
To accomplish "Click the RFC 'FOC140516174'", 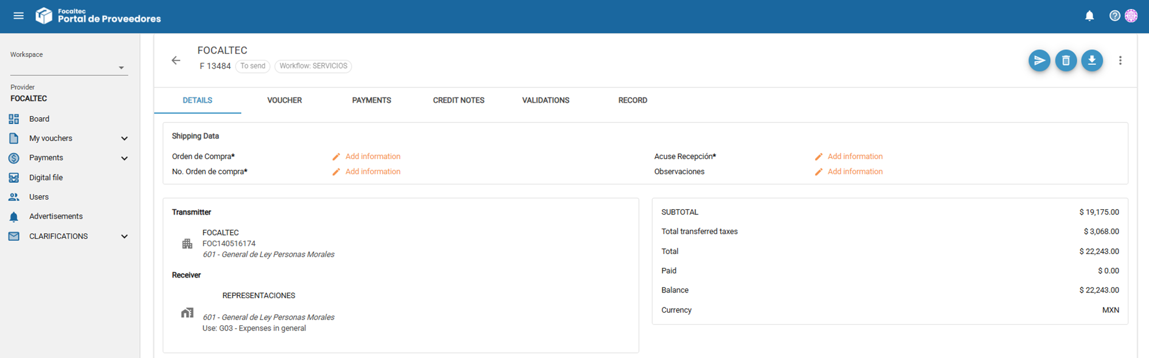I will tap(229, 244).
